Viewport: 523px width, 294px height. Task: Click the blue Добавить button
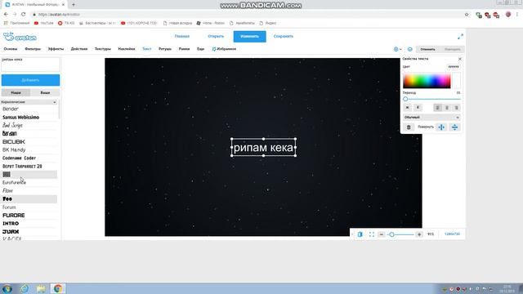(x=30, y=80)
